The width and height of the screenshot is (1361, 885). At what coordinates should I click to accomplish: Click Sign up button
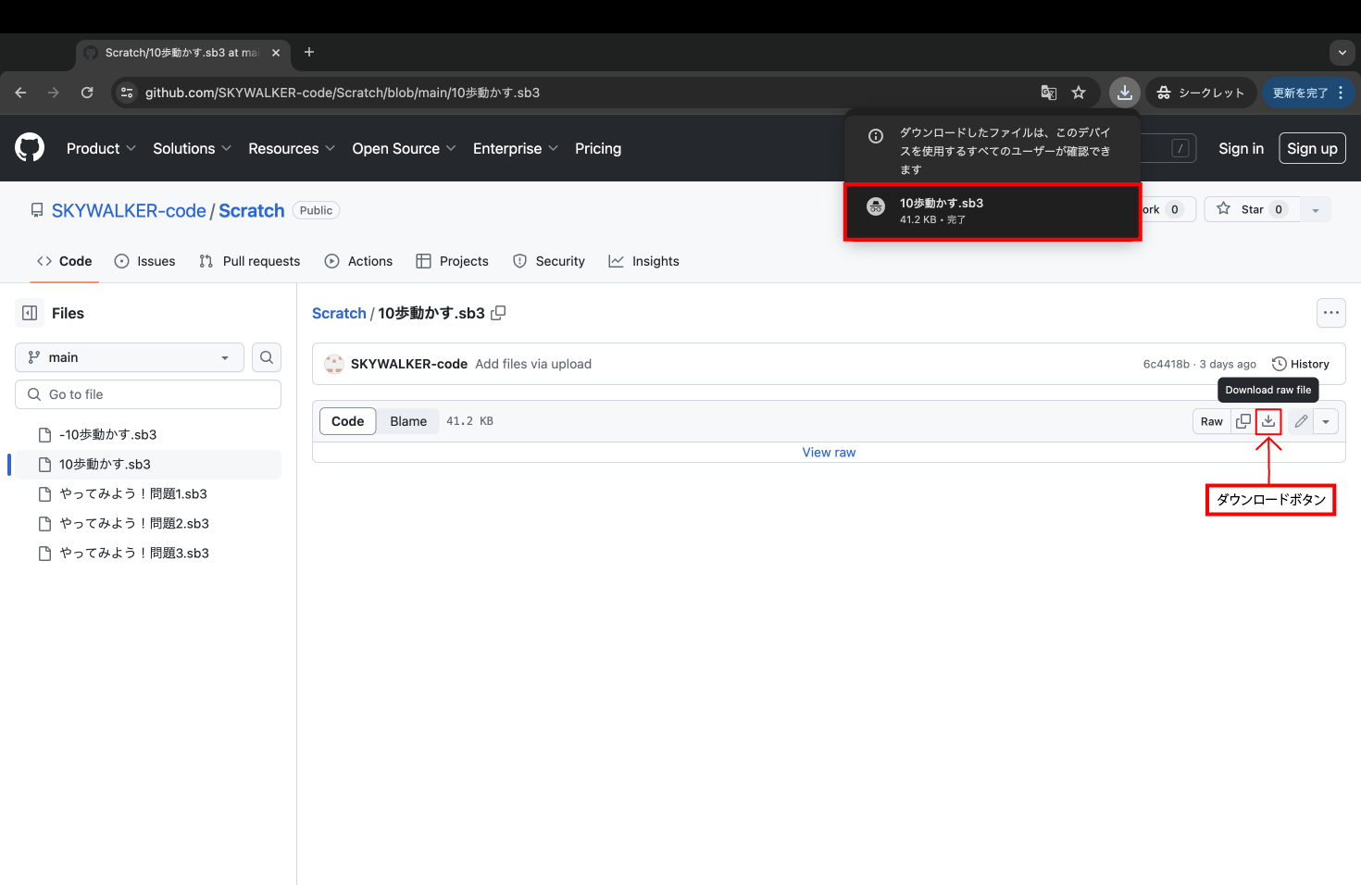click(1312, 148)
